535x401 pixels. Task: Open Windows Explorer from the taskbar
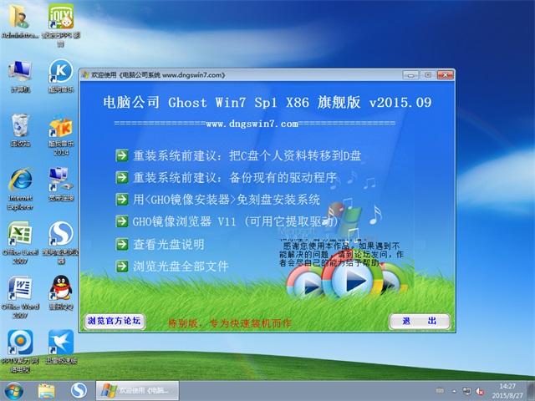[x=47, y=391]
